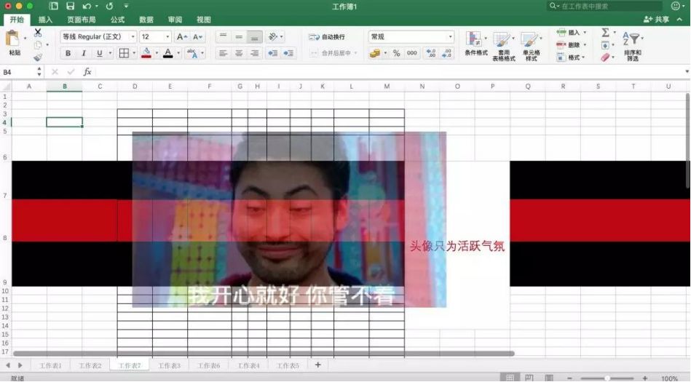Click the increase indent icon
Viewport: 691px width, 382px height.
pos(288,53)
